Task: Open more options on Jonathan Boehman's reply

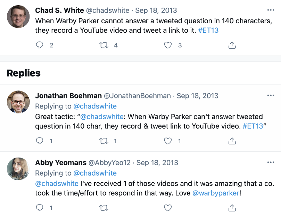Action: coord(271,96)
